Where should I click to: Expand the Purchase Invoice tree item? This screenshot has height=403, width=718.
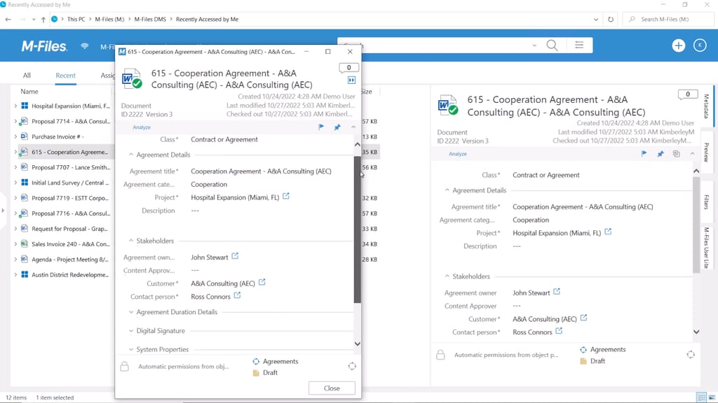click(x=15, y=137)
